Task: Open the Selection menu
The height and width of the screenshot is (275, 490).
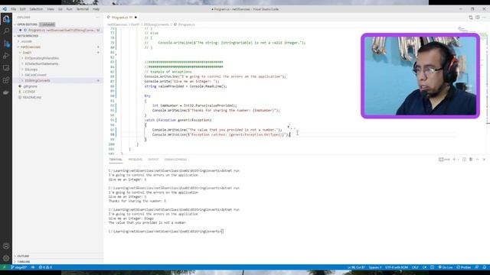Action: (36, 9)
